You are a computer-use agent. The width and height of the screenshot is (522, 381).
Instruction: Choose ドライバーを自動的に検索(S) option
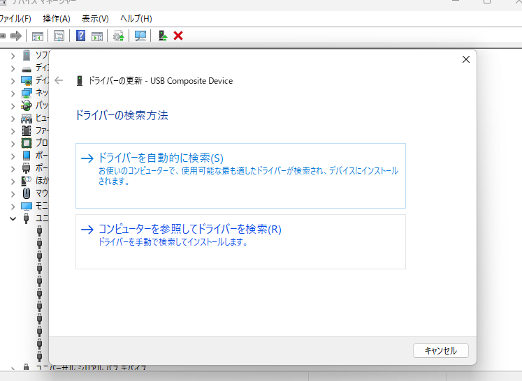pyautogui.click(x=240, y=176)
